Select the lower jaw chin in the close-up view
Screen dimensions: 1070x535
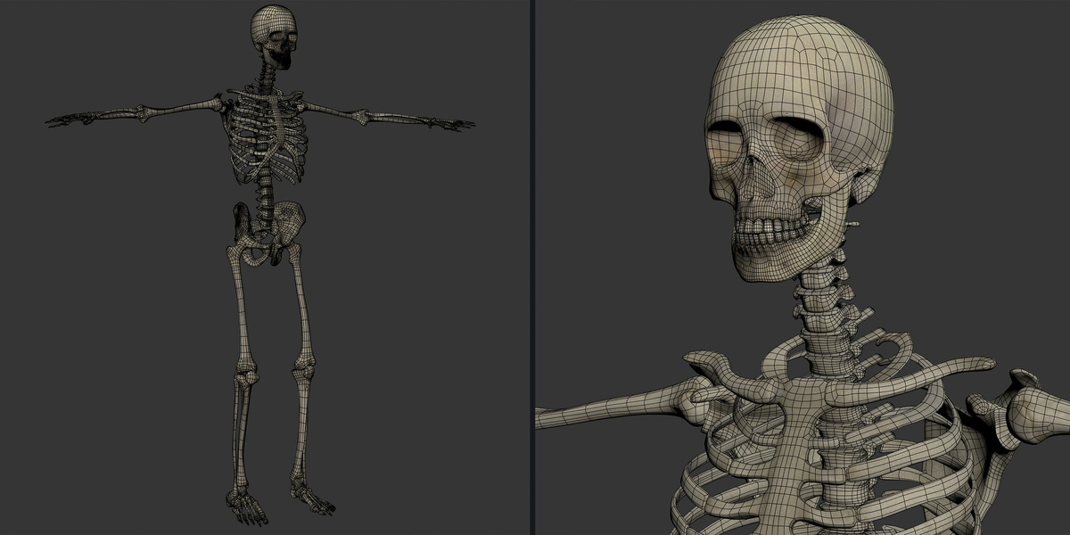(x=758, y=265)
